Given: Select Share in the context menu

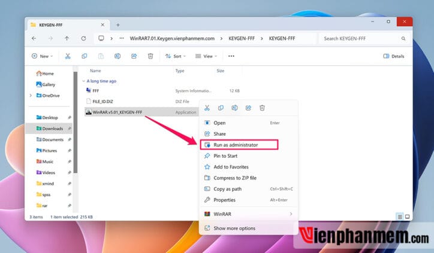Looking at the screenshot, I should tap(248, 134).
